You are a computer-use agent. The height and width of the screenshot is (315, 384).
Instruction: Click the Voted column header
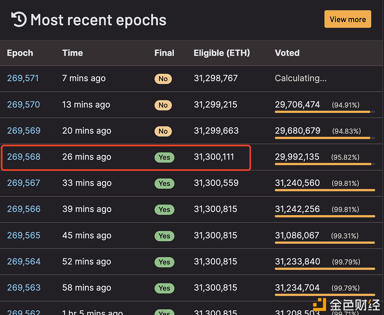pyautogui.click(x=287, y=53)
